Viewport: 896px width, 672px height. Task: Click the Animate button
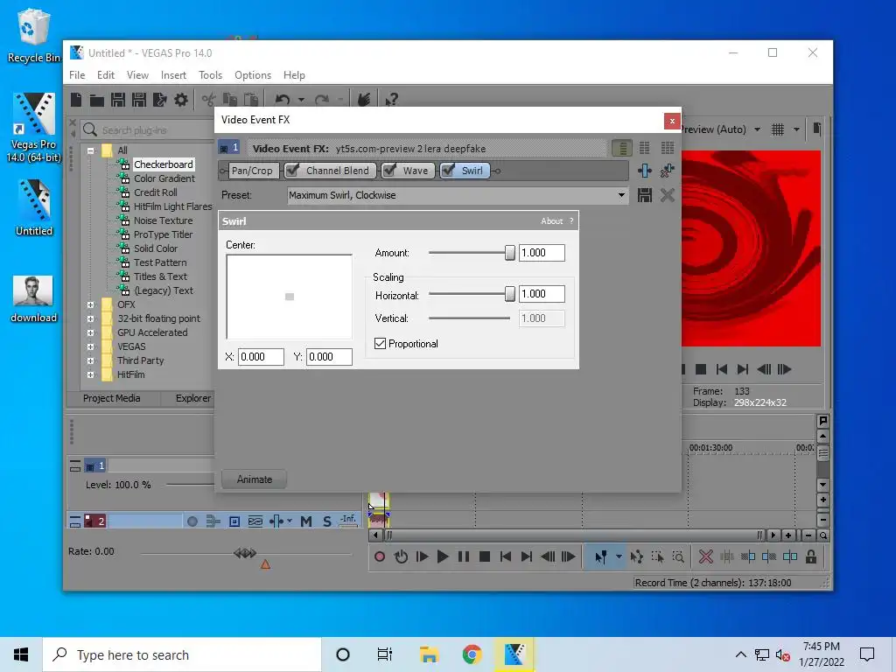pyautogui.click(x=255, y=479)
